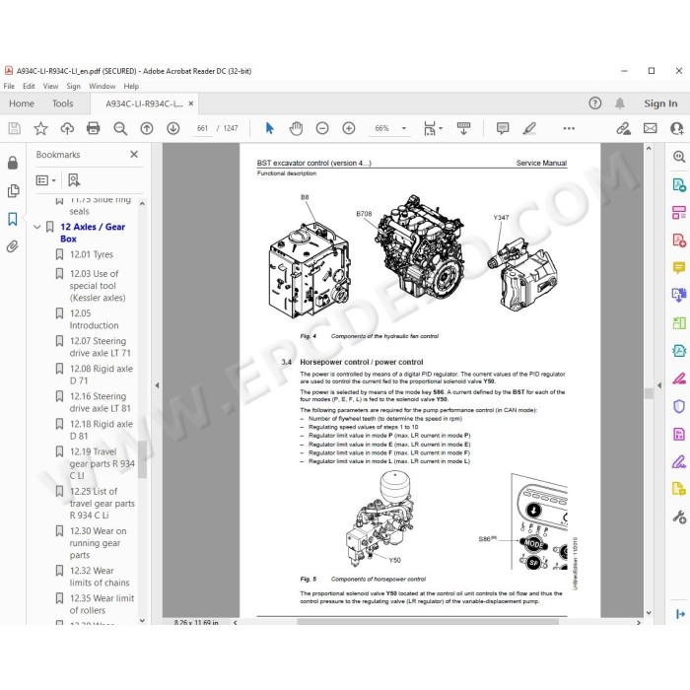The image size is (690, 690).
Task: Zoom in with the plus icon
Action: (349, 128)
